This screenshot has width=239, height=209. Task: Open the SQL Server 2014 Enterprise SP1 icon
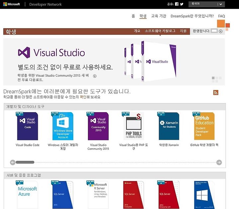169,194
